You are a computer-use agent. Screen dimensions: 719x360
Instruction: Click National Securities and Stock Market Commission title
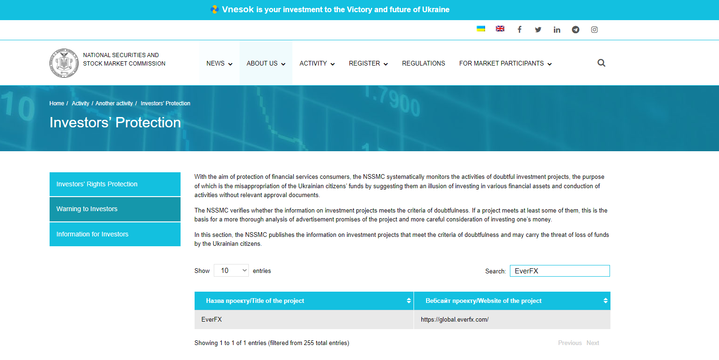click(x=124, y=59)
